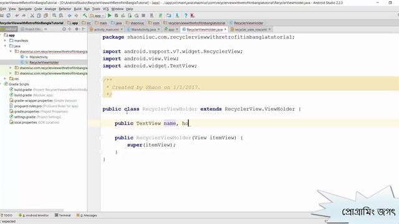Click the Sync/Refresh toolbar icon
Image resolution: width=399 pixels, height=224 pixels.
coord(9,16)
